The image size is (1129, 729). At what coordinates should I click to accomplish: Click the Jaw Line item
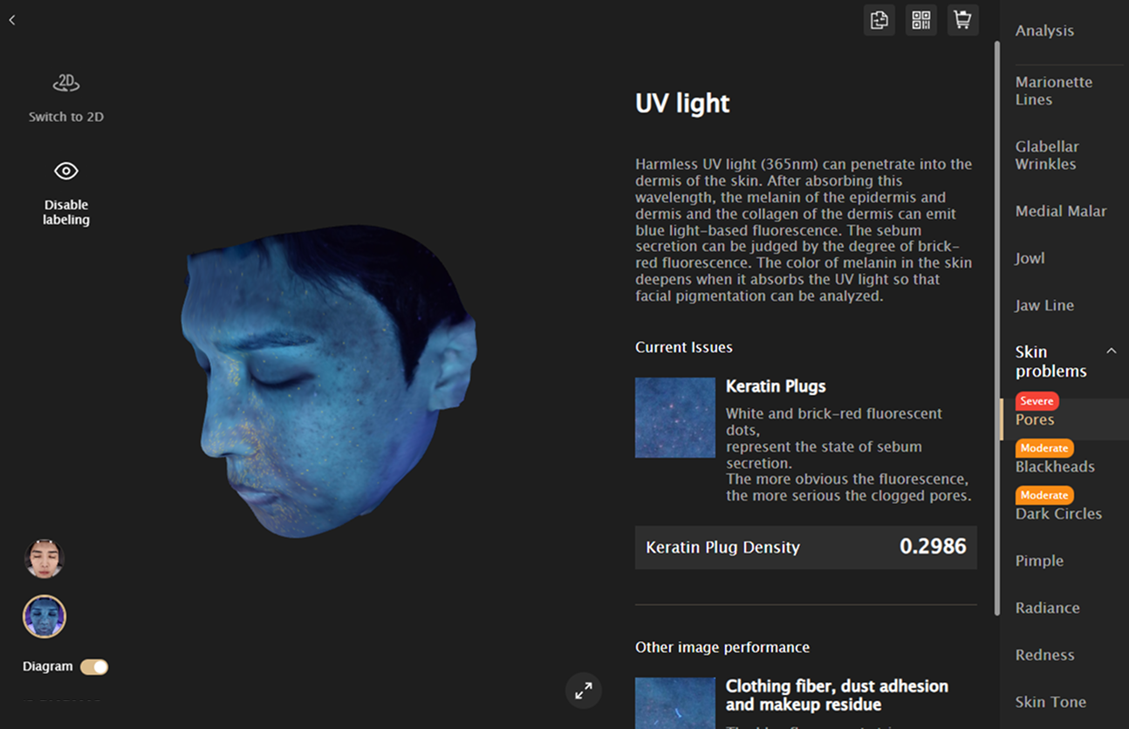1044,305
